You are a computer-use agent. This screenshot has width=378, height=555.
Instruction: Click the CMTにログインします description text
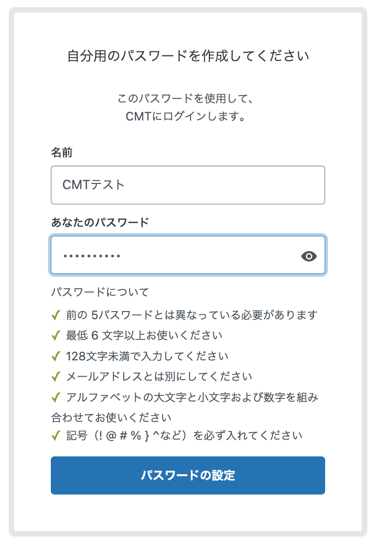click(187, 116)
